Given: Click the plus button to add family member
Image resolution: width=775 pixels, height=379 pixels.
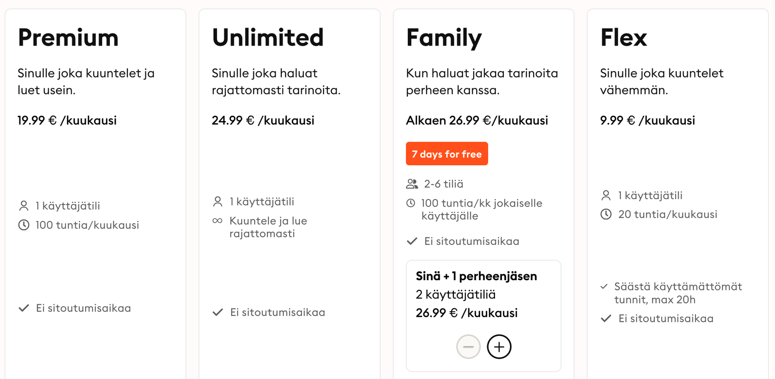Looking at the screenshot, I should [499, 347].
